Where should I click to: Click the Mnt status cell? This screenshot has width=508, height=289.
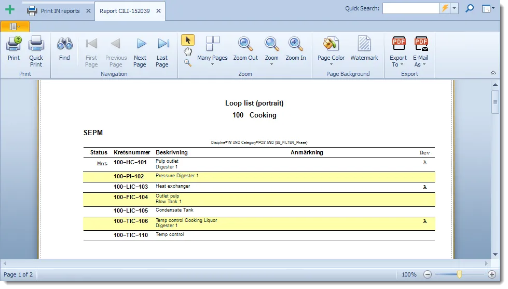(x=102, y=164)
